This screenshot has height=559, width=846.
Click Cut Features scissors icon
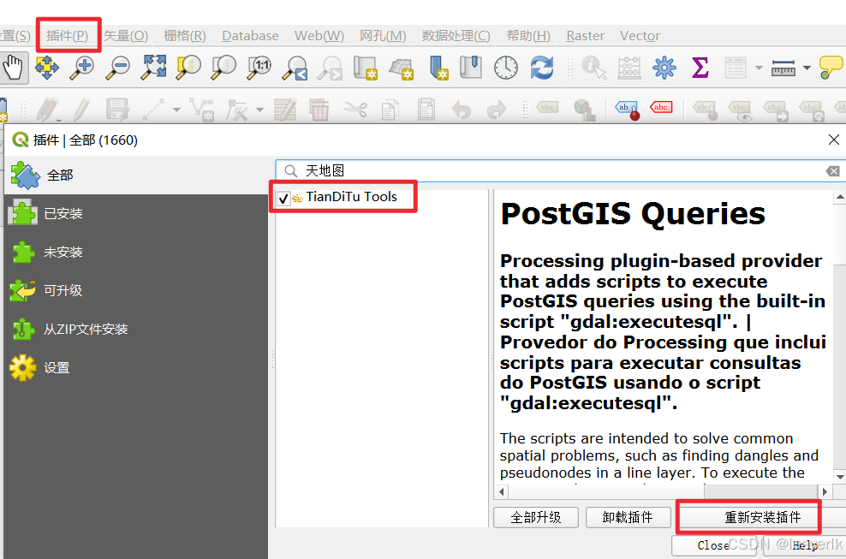pyautogui.click(x=355, y=110)
